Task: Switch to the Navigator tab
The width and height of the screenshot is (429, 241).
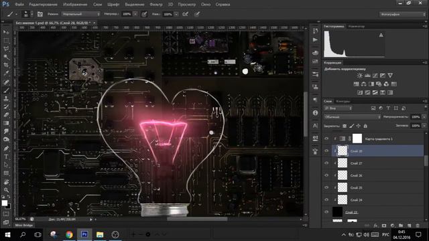Action: [x=356, y=26]
